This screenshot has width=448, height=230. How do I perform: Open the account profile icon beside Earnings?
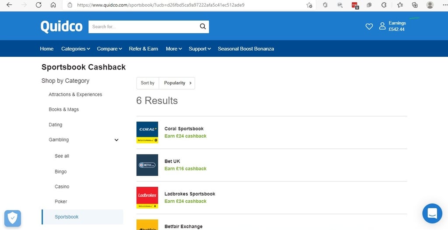click(x=382, y=26)
